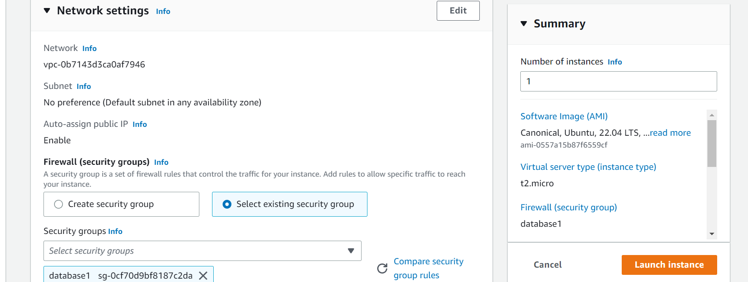Click refresh icon beside Compare security group rules
748x282 pixels.
coord(382,269)
